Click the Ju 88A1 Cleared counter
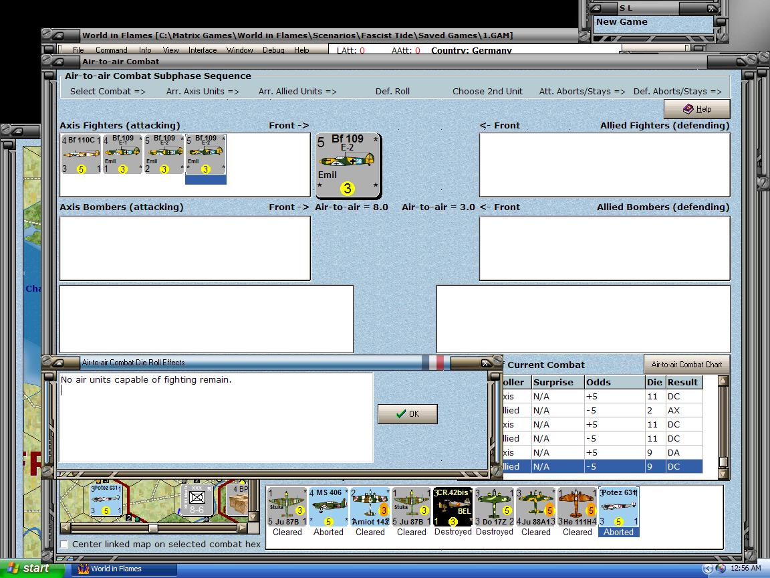 tap(536, 507)
